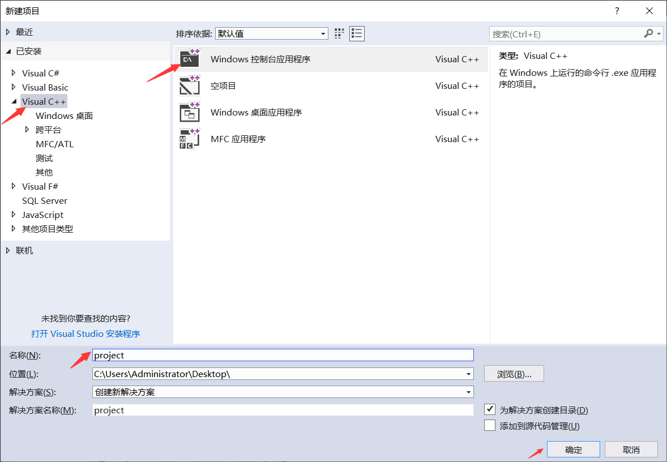Image resolution: width=667 pixels, height=462 pixels.
Task: Expand the 跨平台 node
Action: 27,129
